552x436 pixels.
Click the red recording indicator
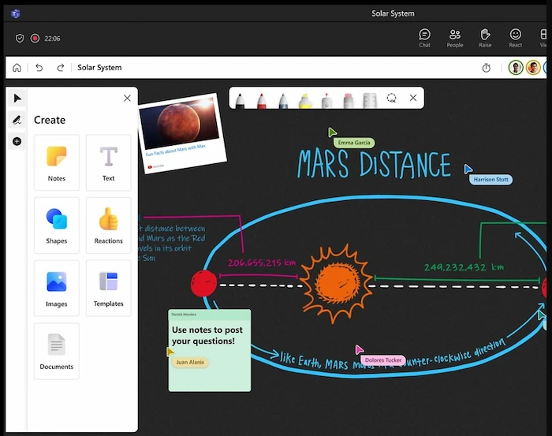(x=35, y=38)
